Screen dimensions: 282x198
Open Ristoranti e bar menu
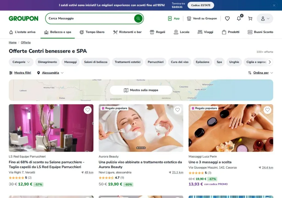[x=127, y=32]
